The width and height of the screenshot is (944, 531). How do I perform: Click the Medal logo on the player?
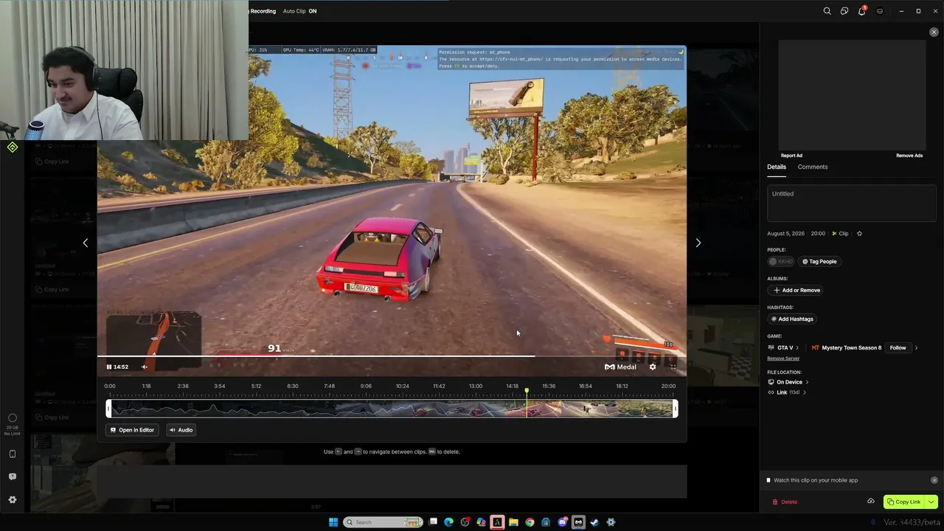point(620,367)
